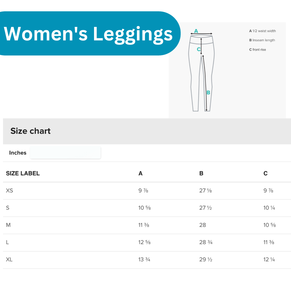Select the M size row label

(x=8, y=225)
